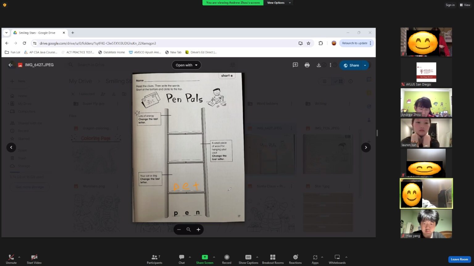Start Record in Zoom
Image resolution: width=474 pixels, height=266 pixels.
227,259
